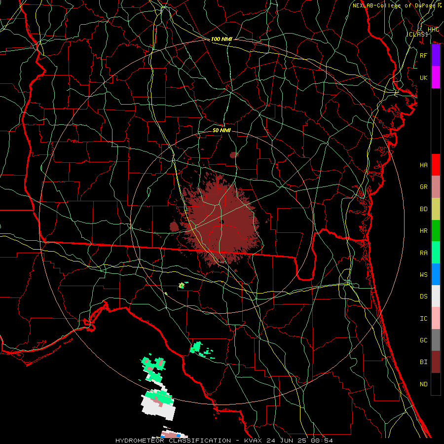Image resolution: width=444 pixels, height=444 pixels.
Task: Click the "GR" legend label
Action: [423, 187]
